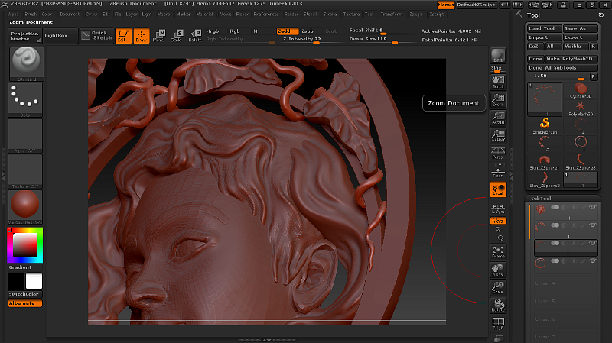Click the Zoom document icon
612x343 pixels.
pos(498,100)
